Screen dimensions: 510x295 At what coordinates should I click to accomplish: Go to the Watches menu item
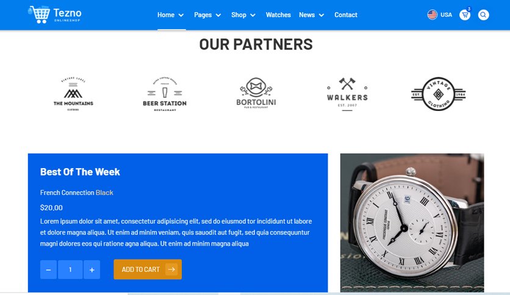[x=278, y=15]
